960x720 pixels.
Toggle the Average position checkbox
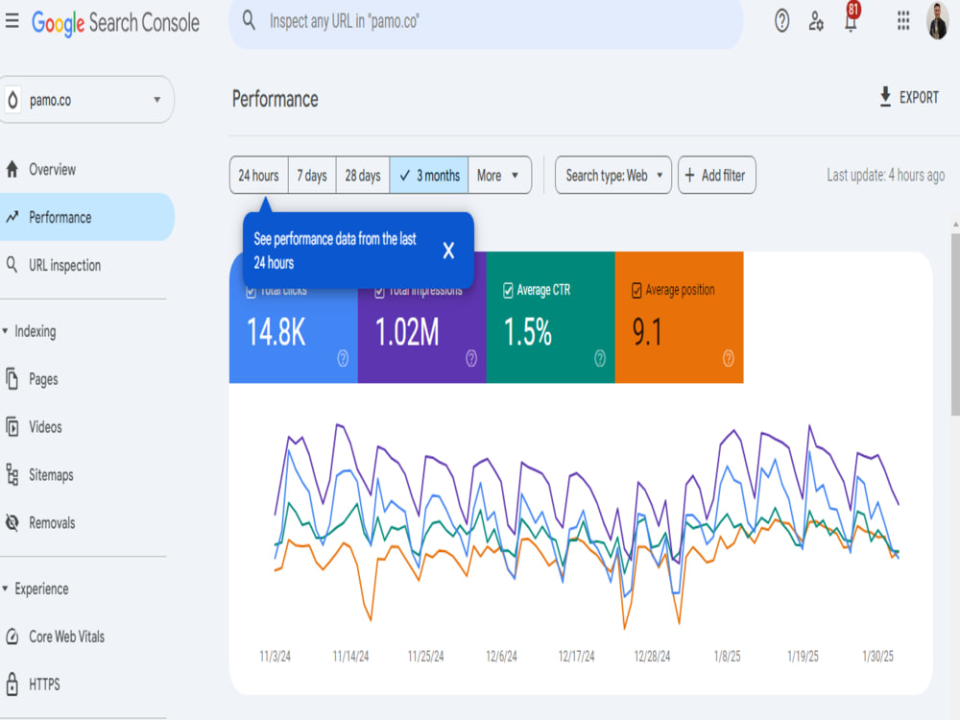point(636,290)
